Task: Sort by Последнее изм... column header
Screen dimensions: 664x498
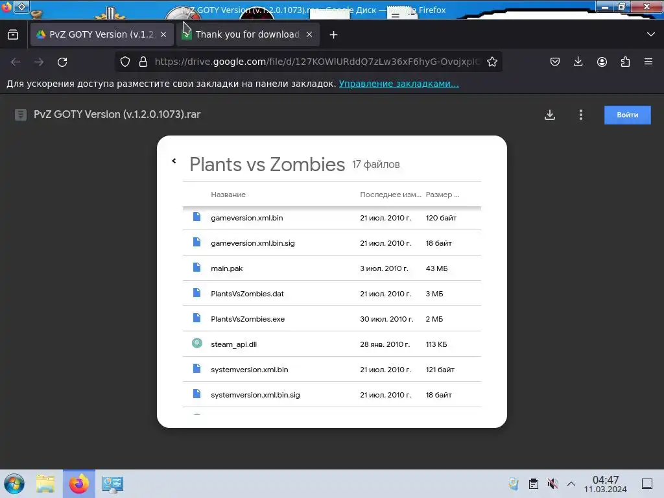Action: coord(390,195)
